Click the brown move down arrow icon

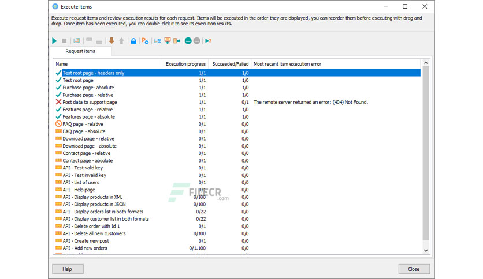(112, 40)
